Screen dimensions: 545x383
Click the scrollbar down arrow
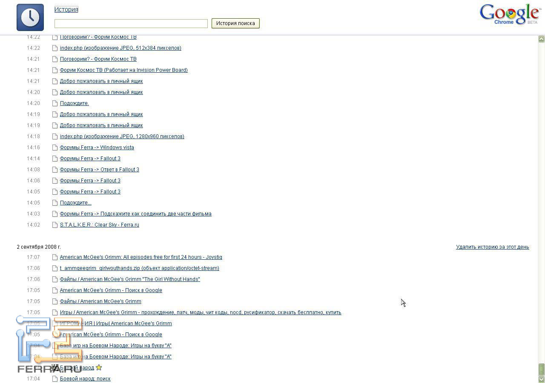[542, 379]
